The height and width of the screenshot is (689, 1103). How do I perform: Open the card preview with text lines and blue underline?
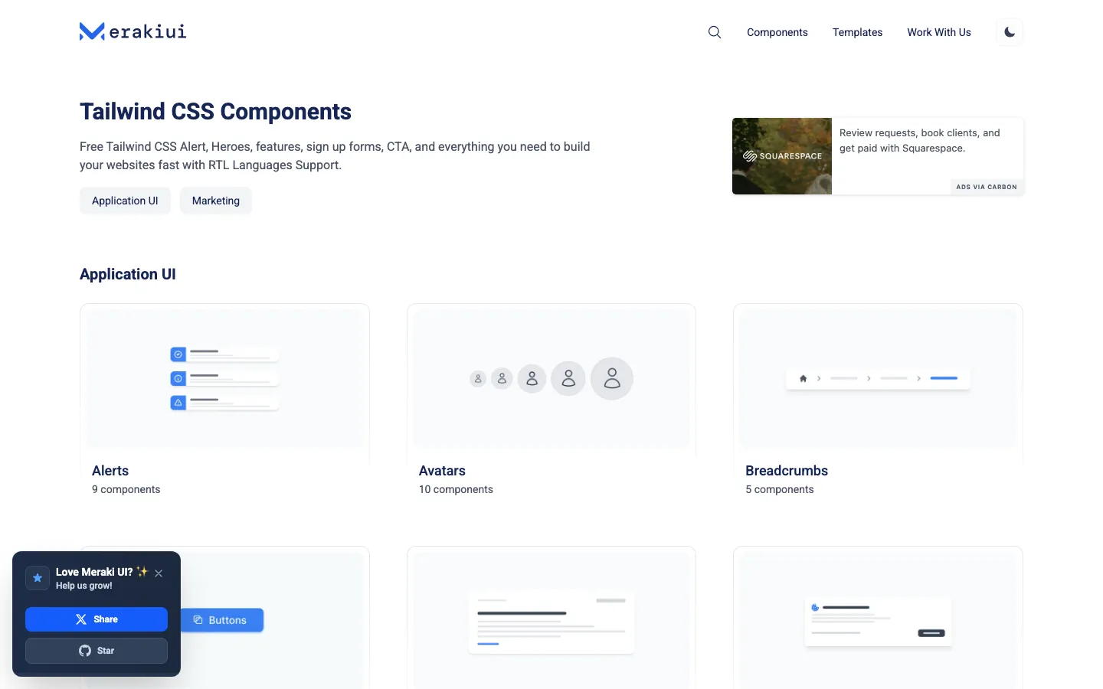point(551,621)
